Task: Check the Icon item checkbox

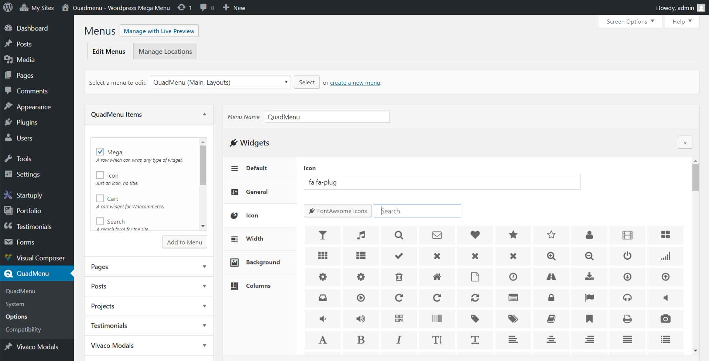Action: [100, 175]
